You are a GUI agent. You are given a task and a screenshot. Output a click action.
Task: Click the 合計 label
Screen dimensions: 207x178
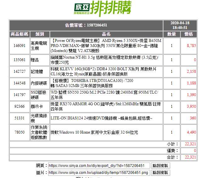(x=172, y=157)
